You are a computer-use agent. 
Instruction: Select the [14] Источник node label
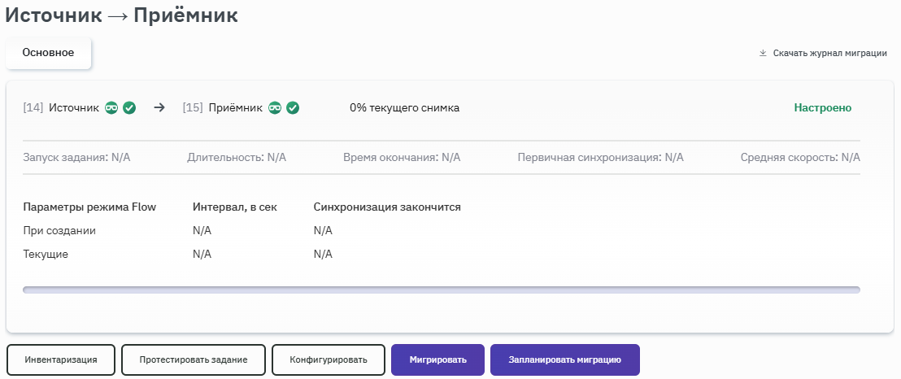pos(61,107)
